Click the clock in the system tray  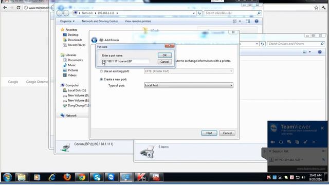coord(315,177)
